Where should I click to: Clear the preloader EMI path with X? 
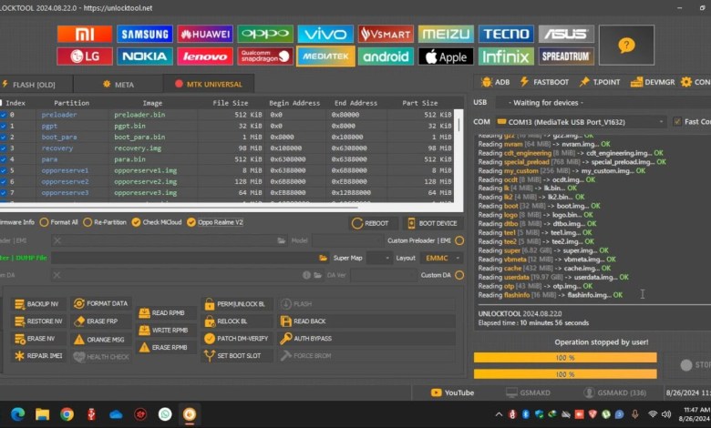click(x=57, y=240)
